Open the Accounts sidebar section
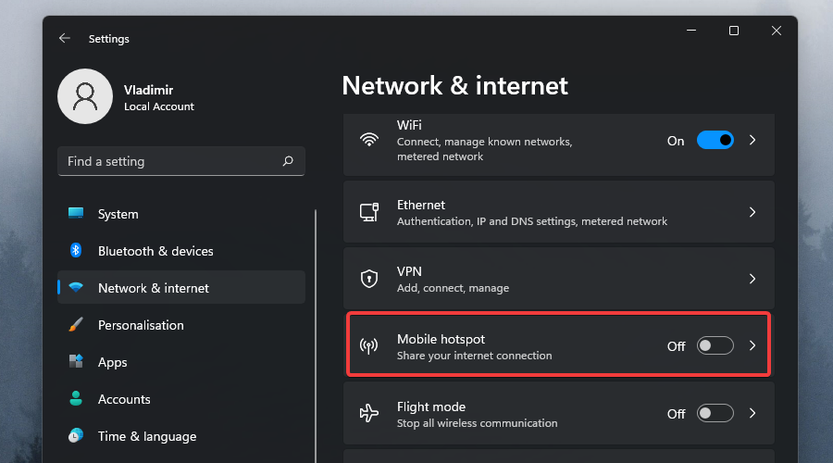The image size is (833, 463). (x=124, y=399)
